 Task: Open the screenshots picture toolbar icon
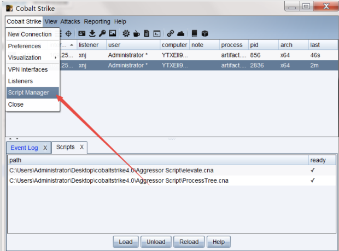pyautogui.click(x=113, y=33)
